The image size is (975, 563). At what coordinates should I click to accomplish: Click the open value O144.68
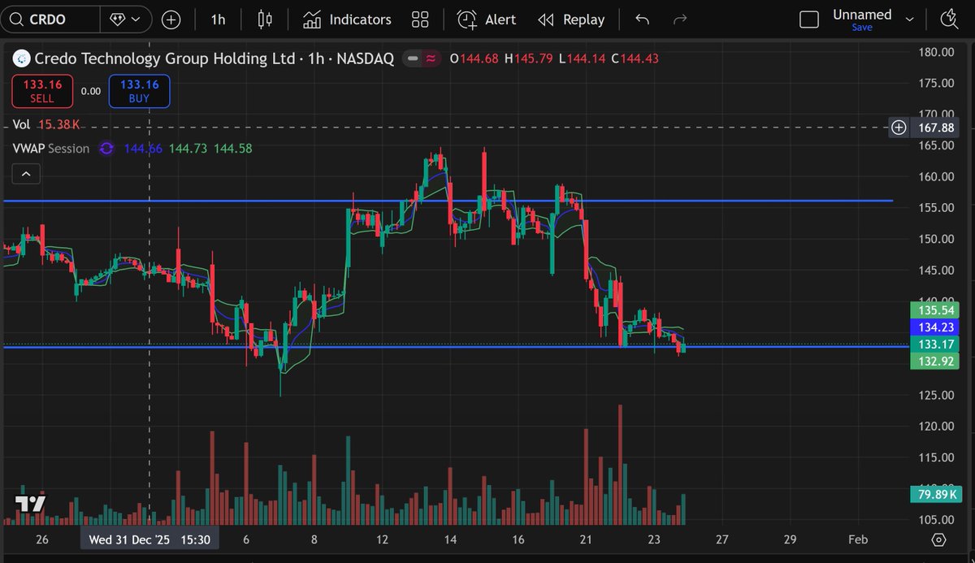[474, 58]
